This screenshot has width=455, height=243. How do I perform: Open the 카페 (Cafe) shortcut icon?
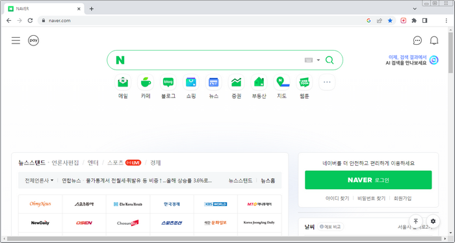tap(146, 83)
